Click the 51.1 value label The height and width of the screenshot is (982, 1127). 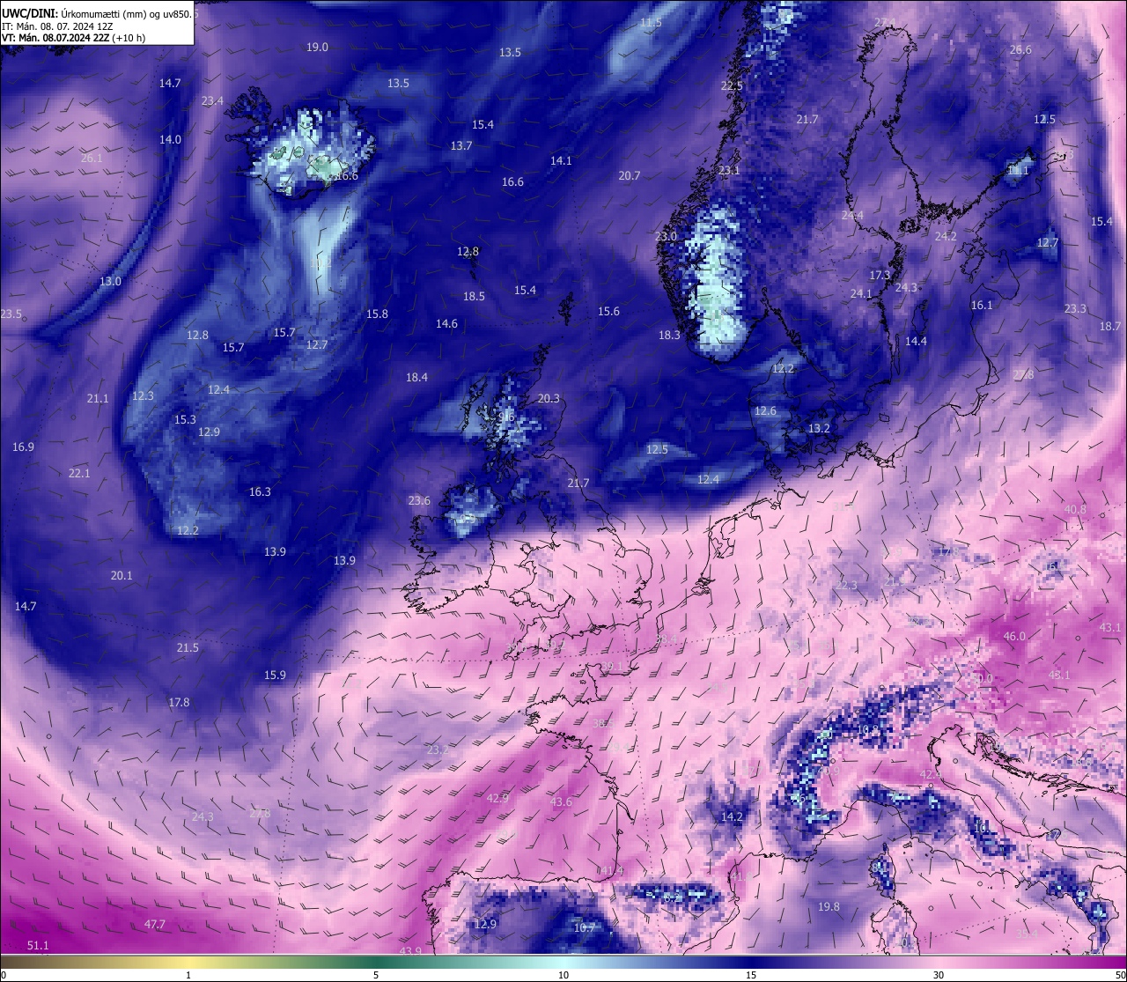click(x=38, y=945)
